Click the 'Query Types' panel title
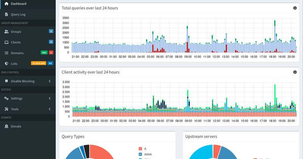The image size is (303, 159). 73,137
